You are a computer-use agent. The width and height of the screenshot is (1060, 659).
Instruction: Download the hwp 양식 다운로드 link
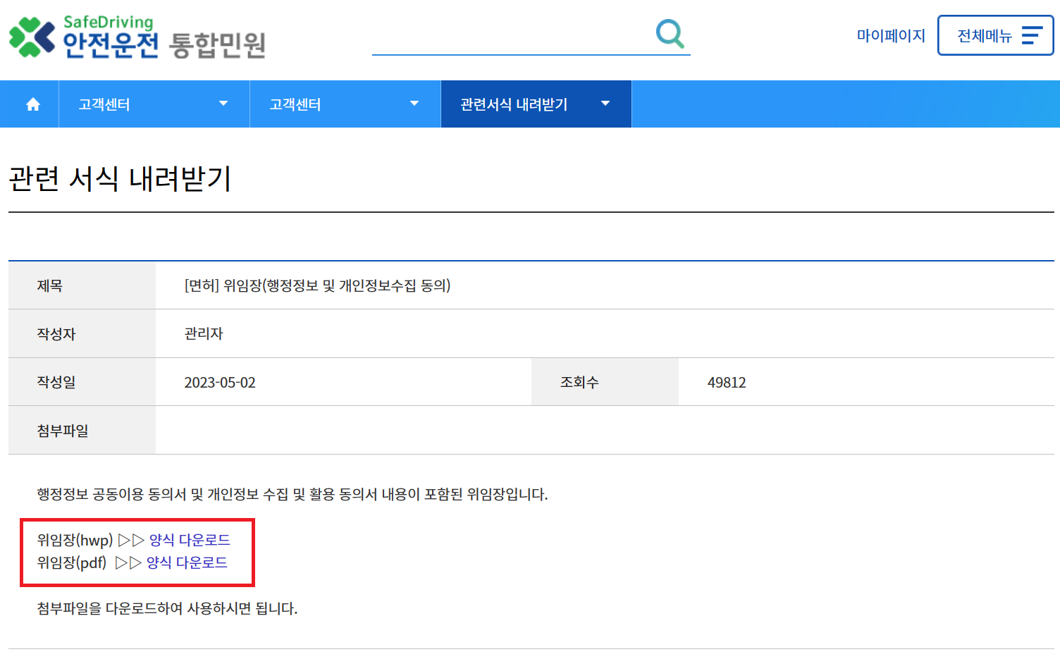click(189, 540)
